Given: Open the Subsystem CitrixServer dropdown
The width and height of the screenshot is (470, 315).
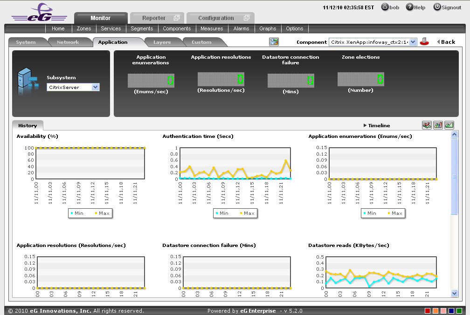Looking at the screenshot, I should [x=73, y=87].
